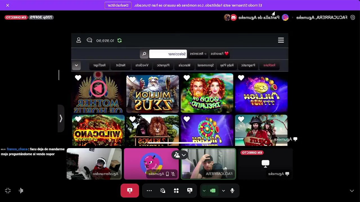Click the call ring icon by FACUCARRERA, Agumeke
The width and height of the screenshot is (360, 202).
[352, 17]
